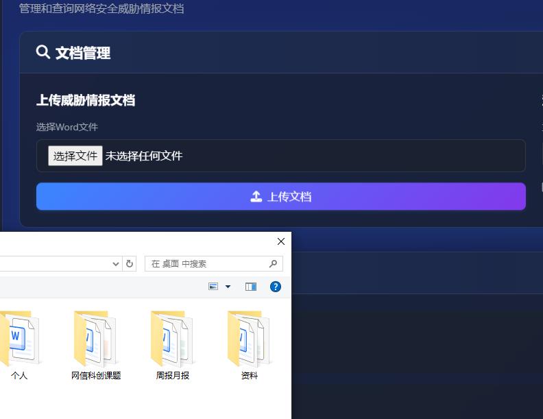
Task: Close the file picker dialog
Action: (x=280, y=241)
